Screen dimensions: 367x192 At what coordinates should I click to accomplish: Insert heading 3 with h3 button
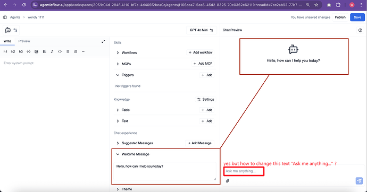[x=21, y=51]
